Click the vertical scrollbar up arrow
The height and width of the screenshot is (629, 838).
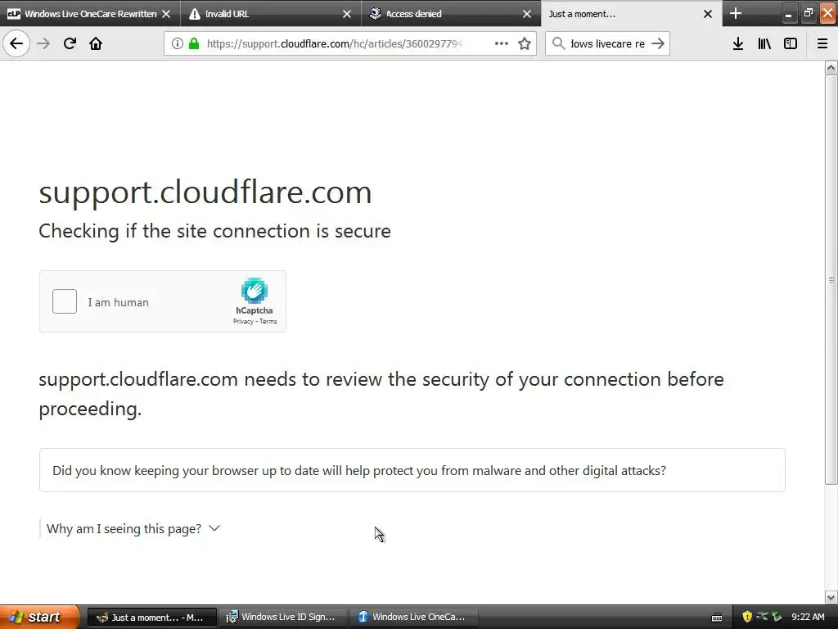[831, 67]
